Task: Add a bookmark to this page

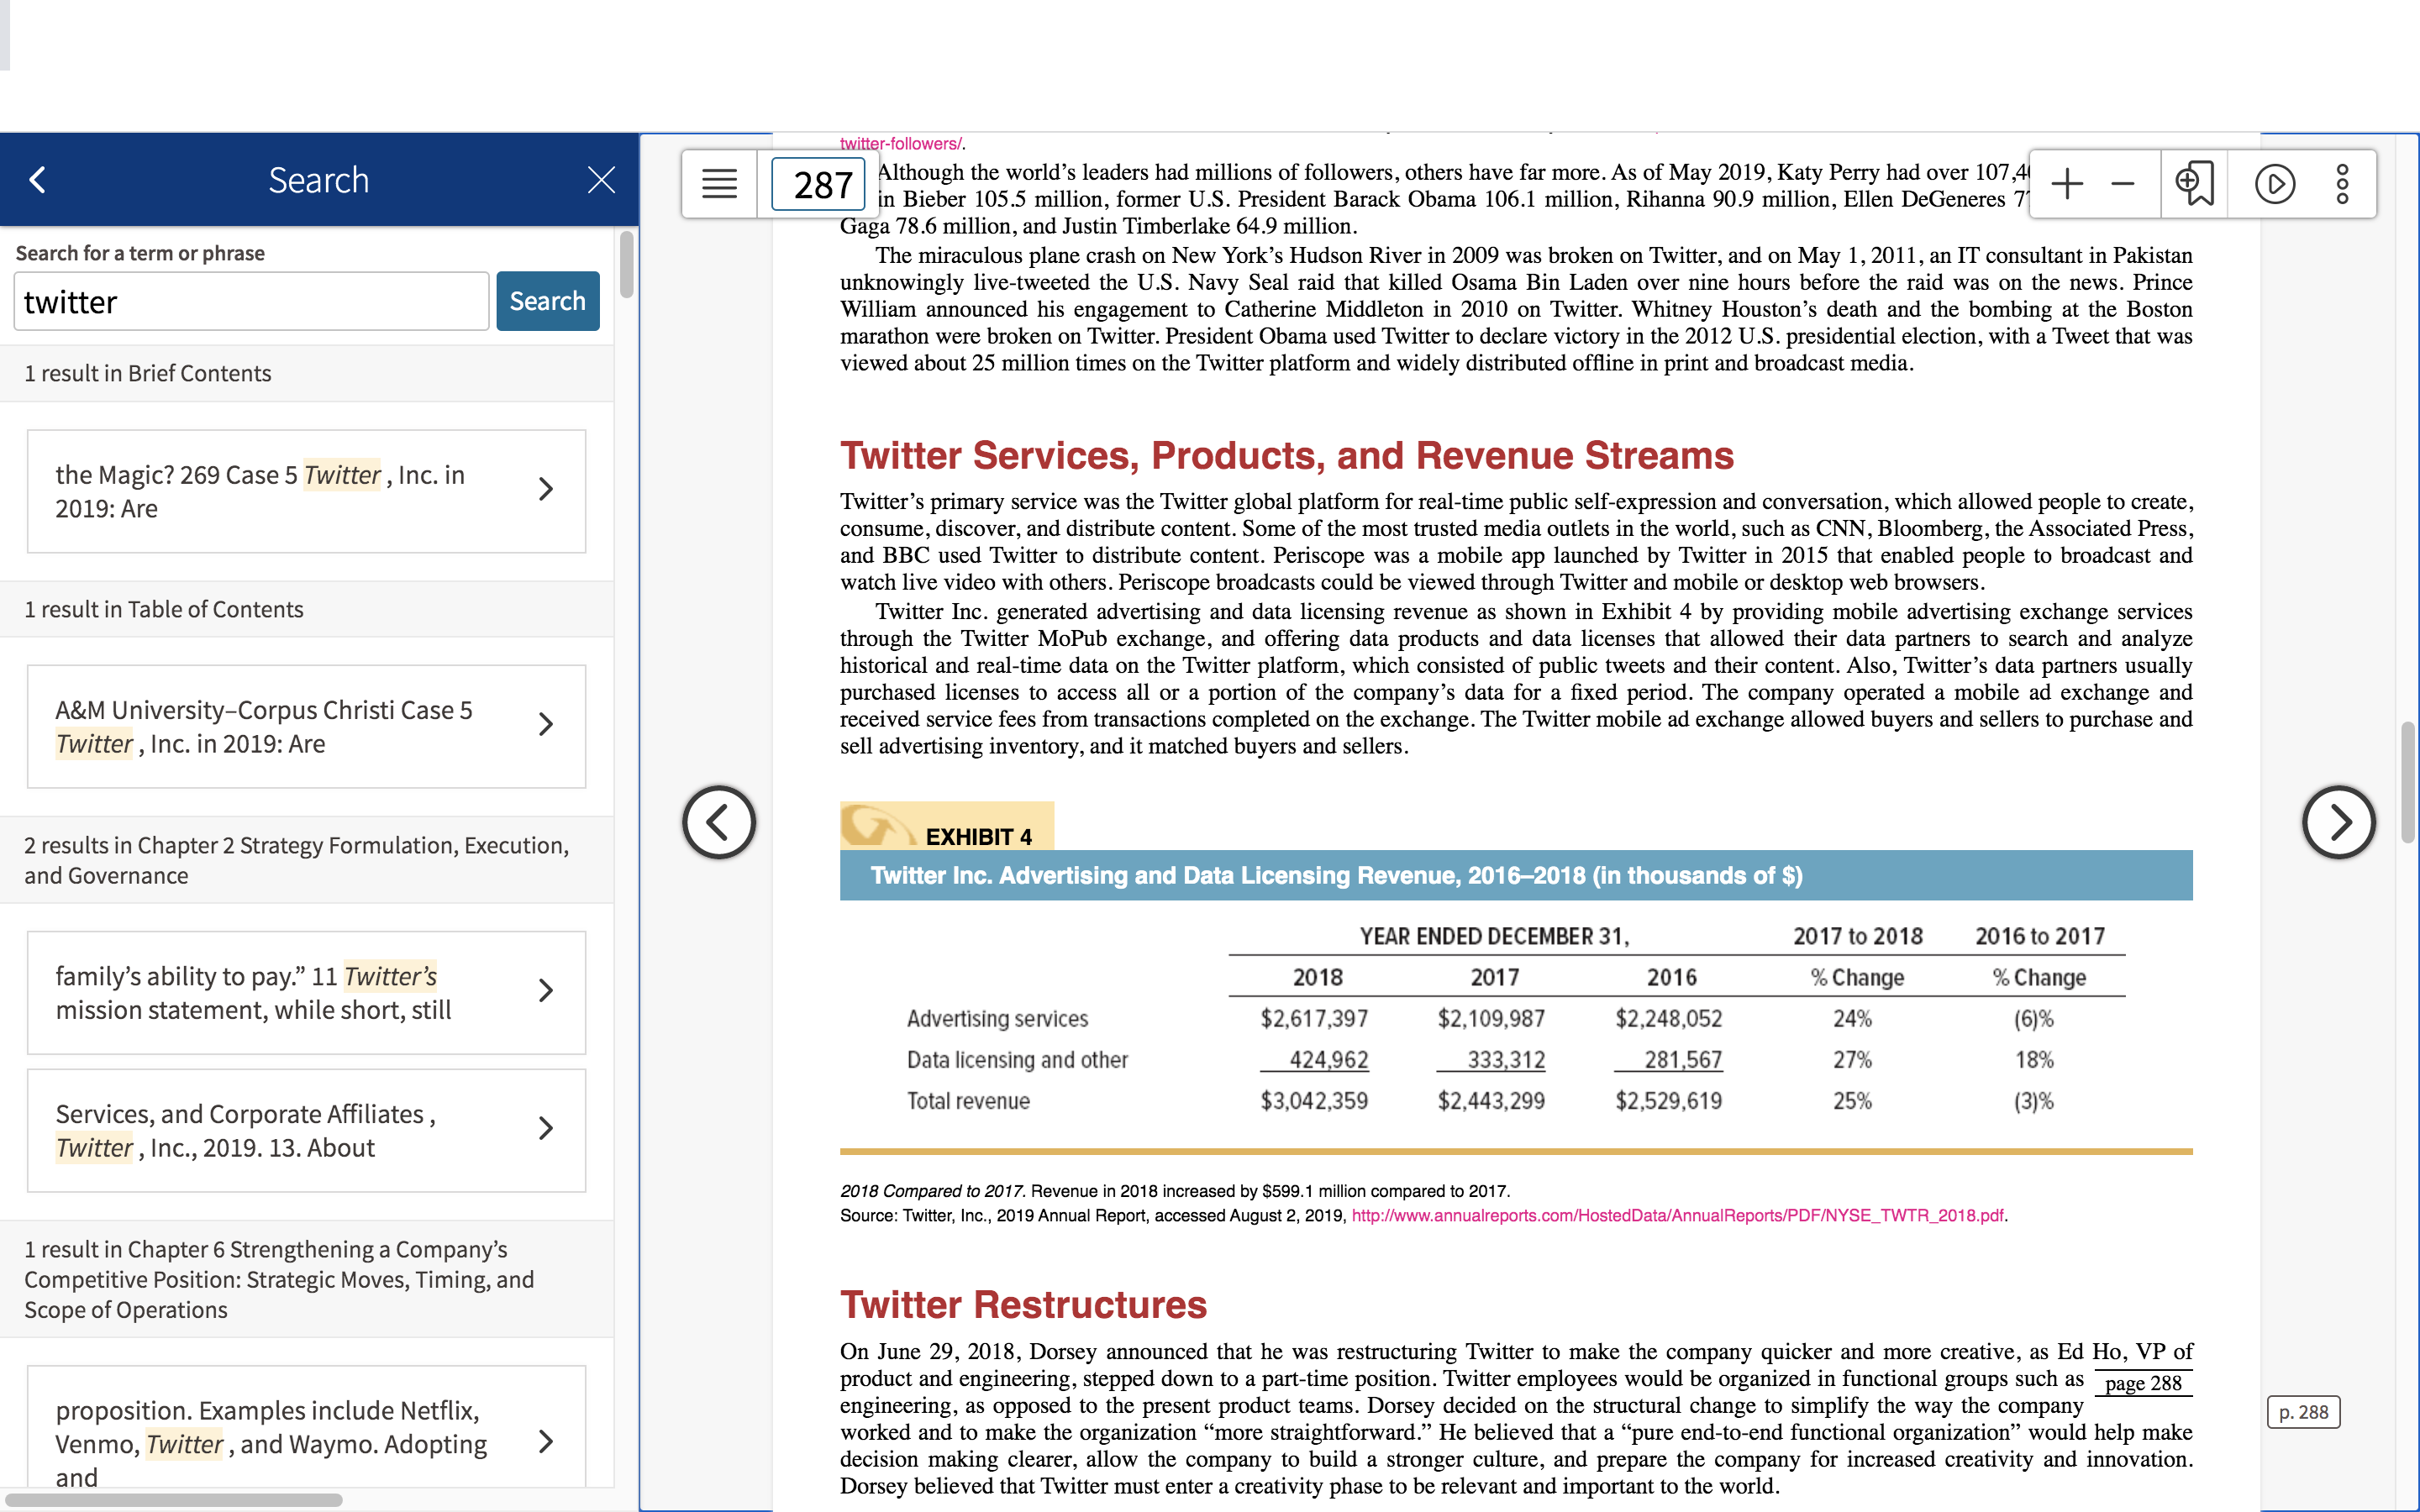Action: (2194, 184)
